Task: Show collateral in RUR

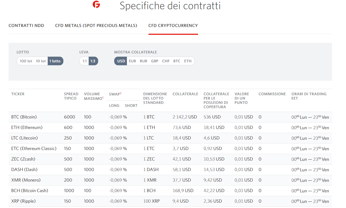Action: pyautogui.click(x=144, y=61)
